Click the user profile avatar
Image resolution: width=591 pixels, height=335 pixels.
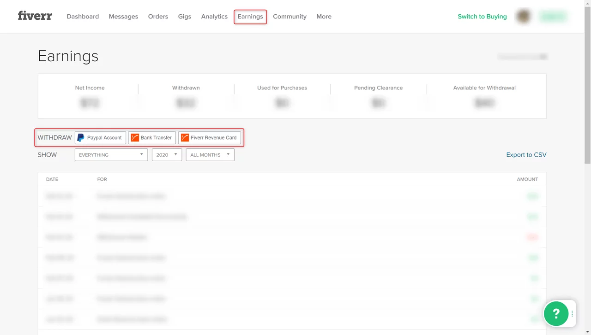[524, 17]
